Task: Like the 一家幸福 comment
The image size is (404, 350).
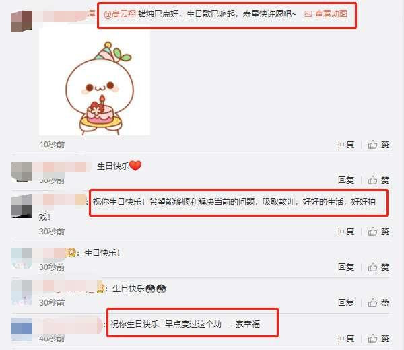Action: 378,338
